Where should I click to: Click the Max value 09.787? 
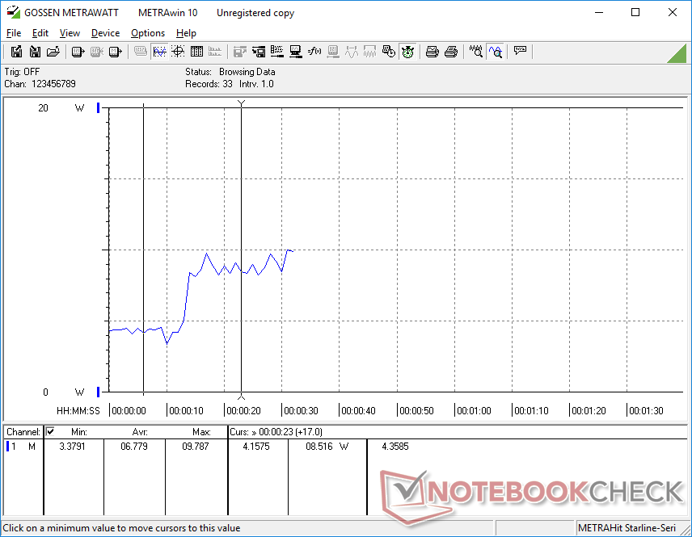click(x=195, y=447)
